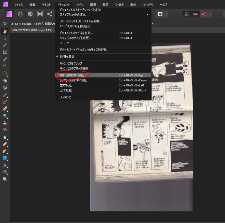Toggle the red grid icon in toolbar
225x223 pixels.
click(x=187, y=14)
